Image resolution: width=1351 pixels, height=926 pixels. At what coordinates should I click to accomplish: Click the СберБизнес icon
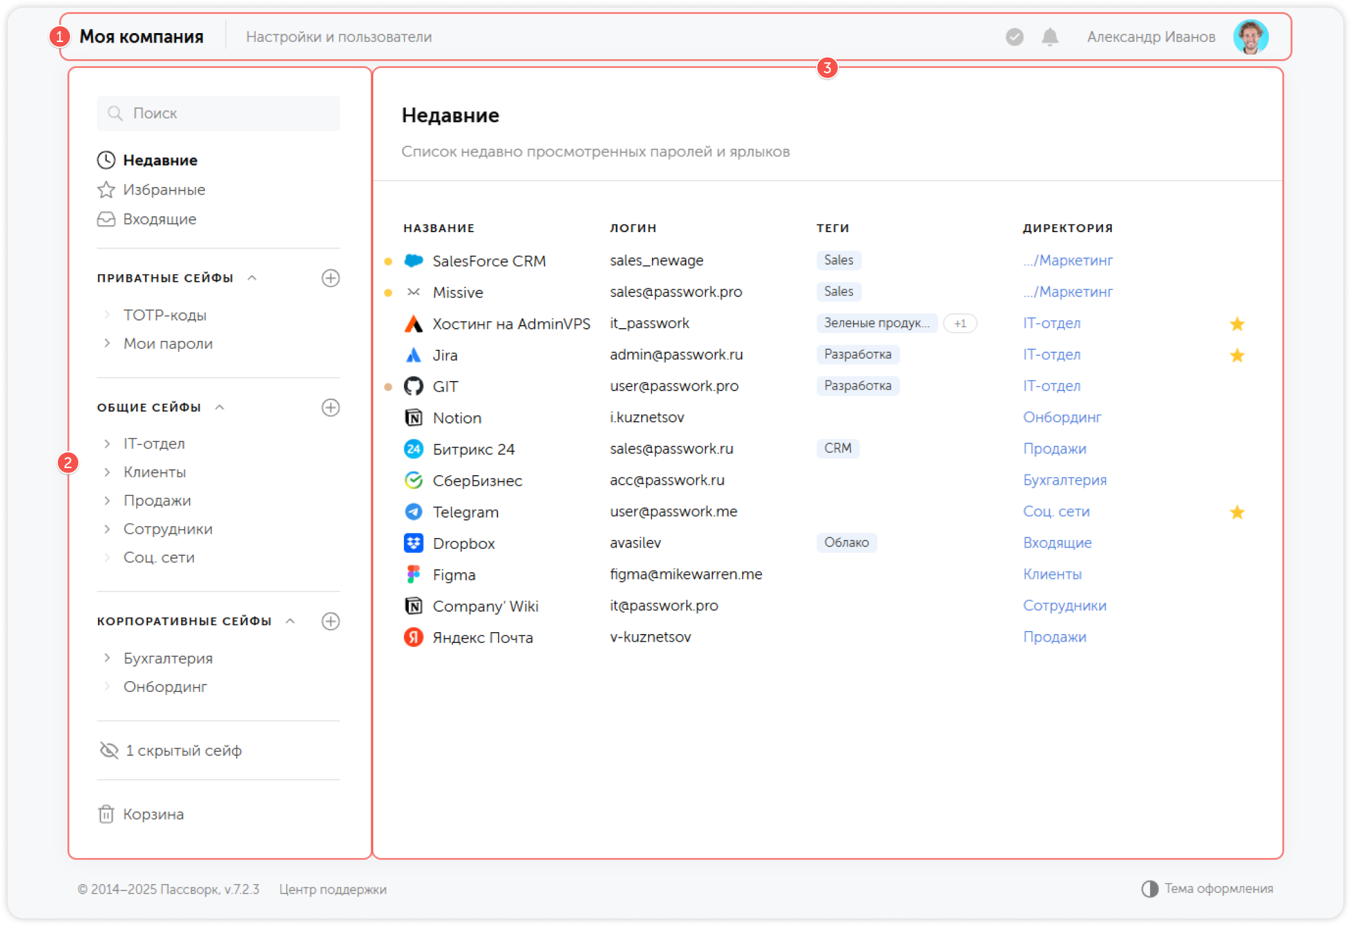413,480
